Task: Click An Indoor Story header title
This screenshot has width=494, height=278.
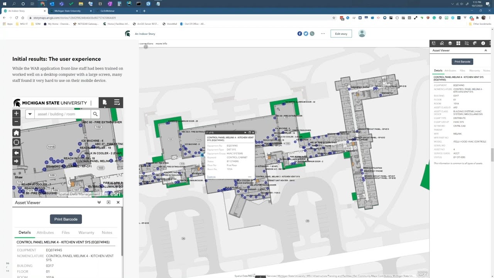Action: (x=145, y=34)
